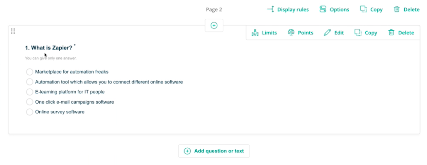
Task: Open the page Options
Action: (334, 10)
